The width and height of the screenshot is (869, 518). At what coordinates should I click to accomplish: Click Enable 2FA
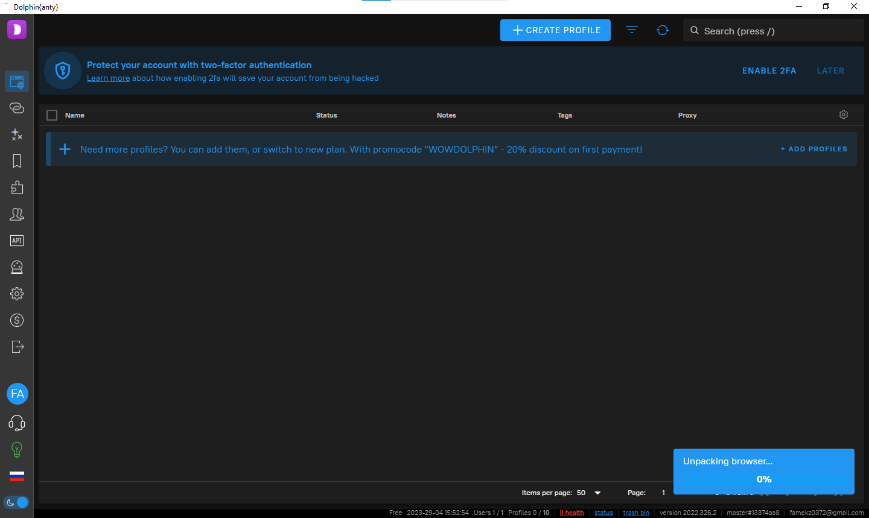point(769,71)
